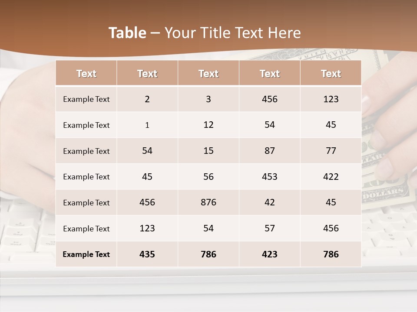Select the first column header Text cell
The height and width of the screenshot is (312, 417).
tap(86, 74)
